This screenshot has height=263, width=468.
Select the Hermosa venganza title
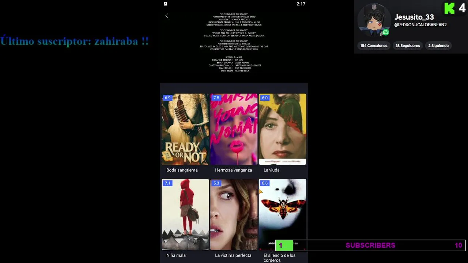(234, 170)
